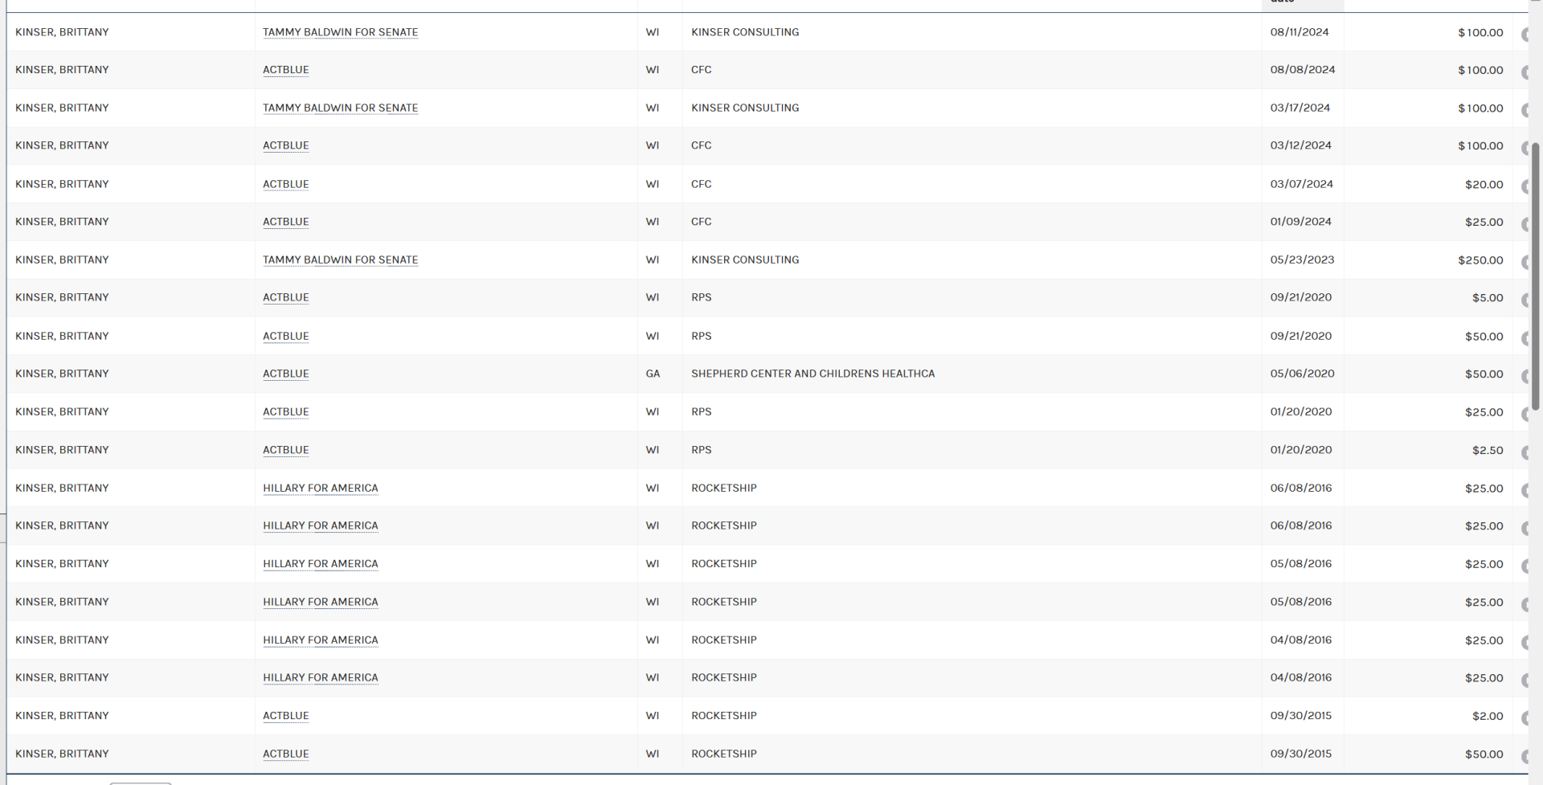Open ActBlue link in the $5.00 row
Image resolution: width=1543 pixels, height=785 pixels.
pyautogui.click(x=285, y=297)
